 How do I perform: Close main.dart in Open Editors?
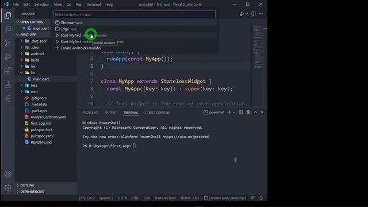pos(24,28)
